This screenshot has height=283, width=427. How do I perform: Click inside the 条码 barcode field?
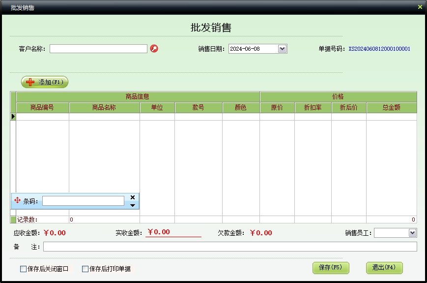coord(83,201)
